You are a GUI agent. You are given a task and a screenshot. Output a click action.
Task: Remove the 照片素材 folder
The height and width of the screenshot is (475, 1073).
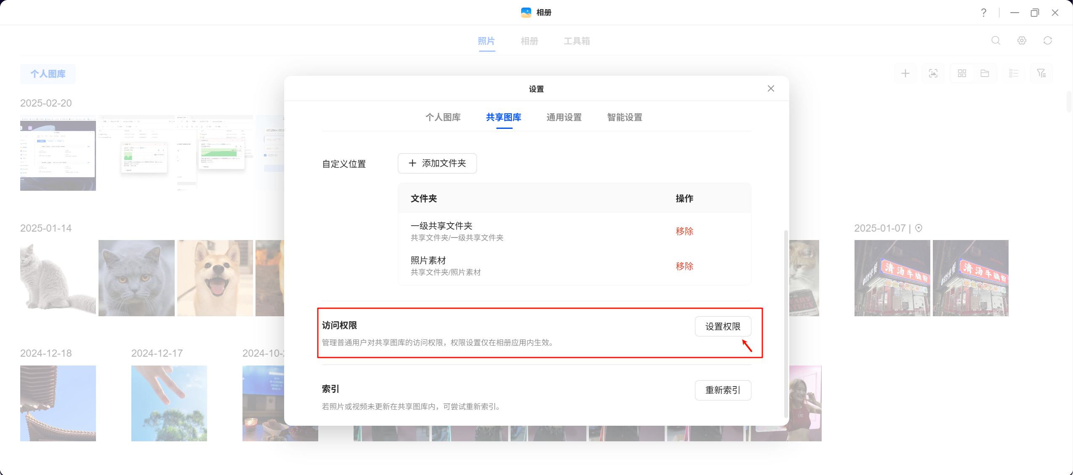(684, 266)
